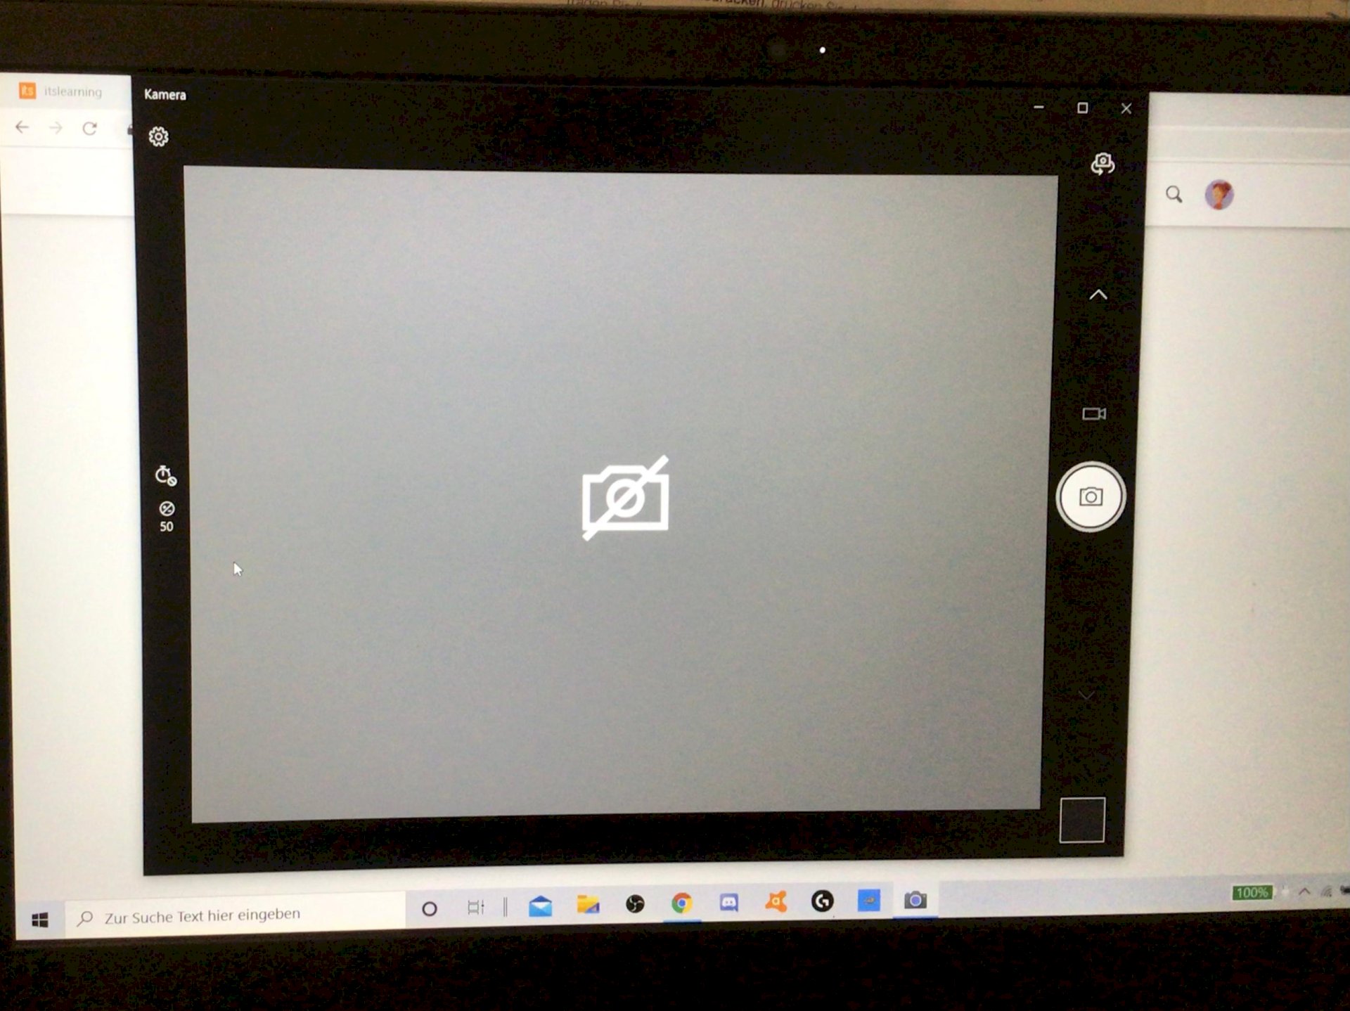Click the downward chevron below the shutter
Screen dimensions: 1350x1011
(1086, 695)
